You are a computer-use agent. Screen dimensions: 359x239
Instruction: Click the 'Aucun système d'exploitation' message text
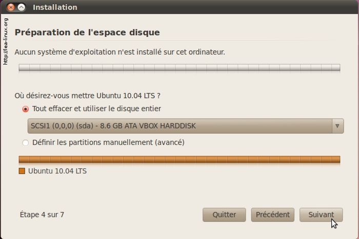(x=119, y=52)
